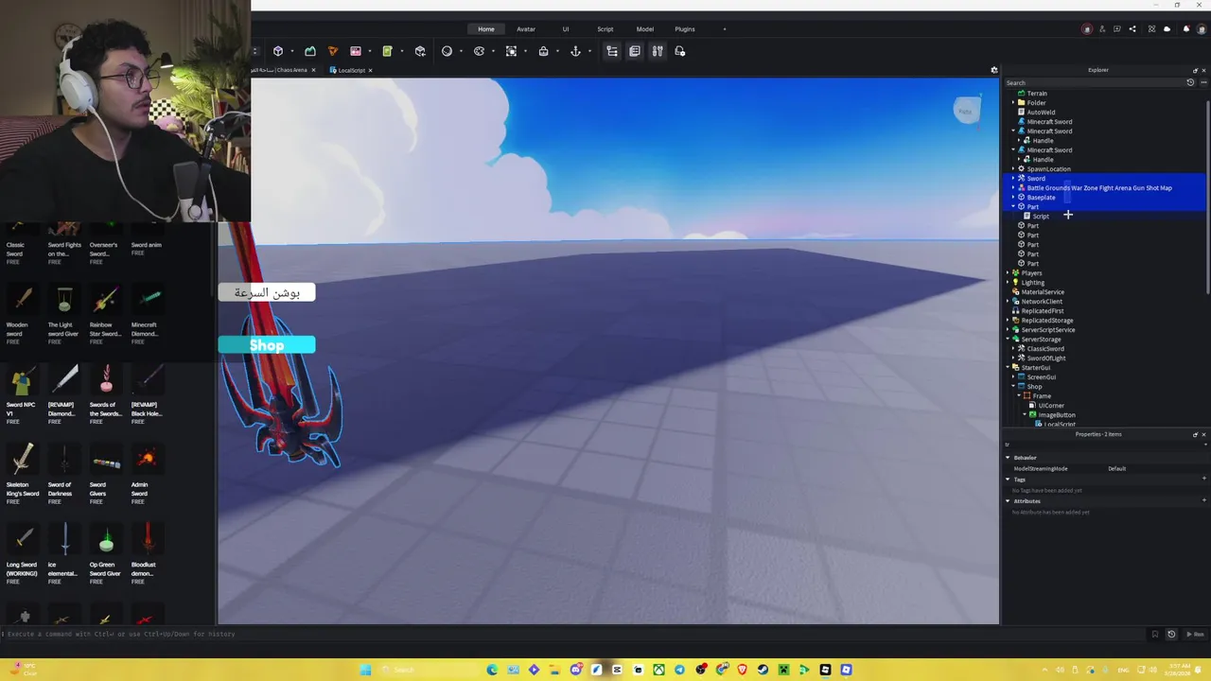Viewport: 1211px width, 681px height.
Task: Click the file settings toolbar icon
Action: pos(679,51)
